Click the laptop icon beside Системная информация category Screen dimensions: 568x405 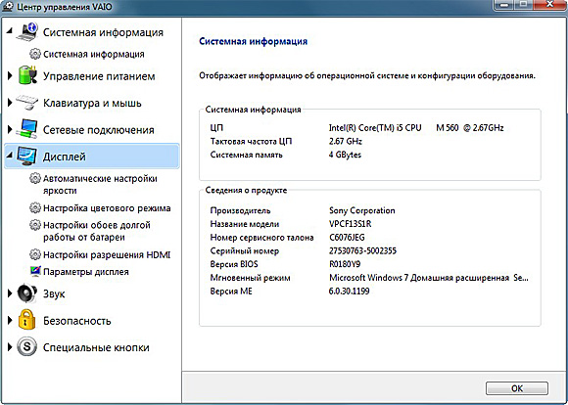click(x=27, y=32)
